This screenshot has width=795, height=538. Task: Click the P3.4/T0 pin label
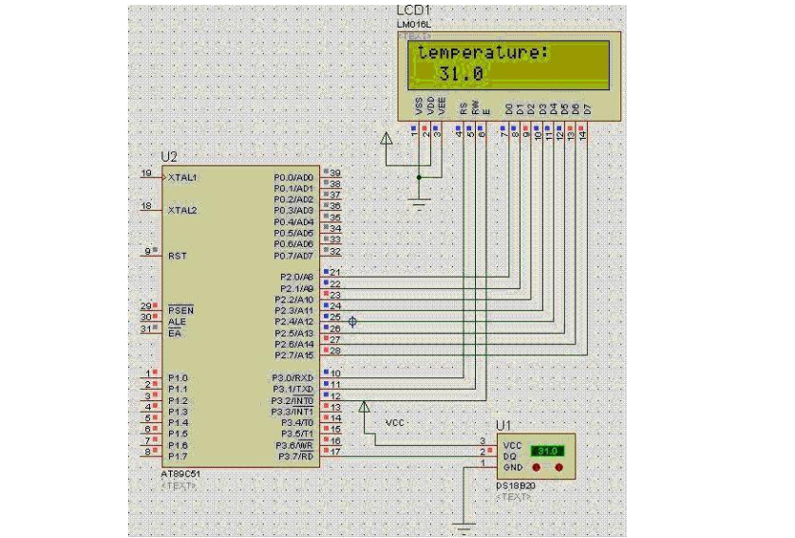(297, 423)
